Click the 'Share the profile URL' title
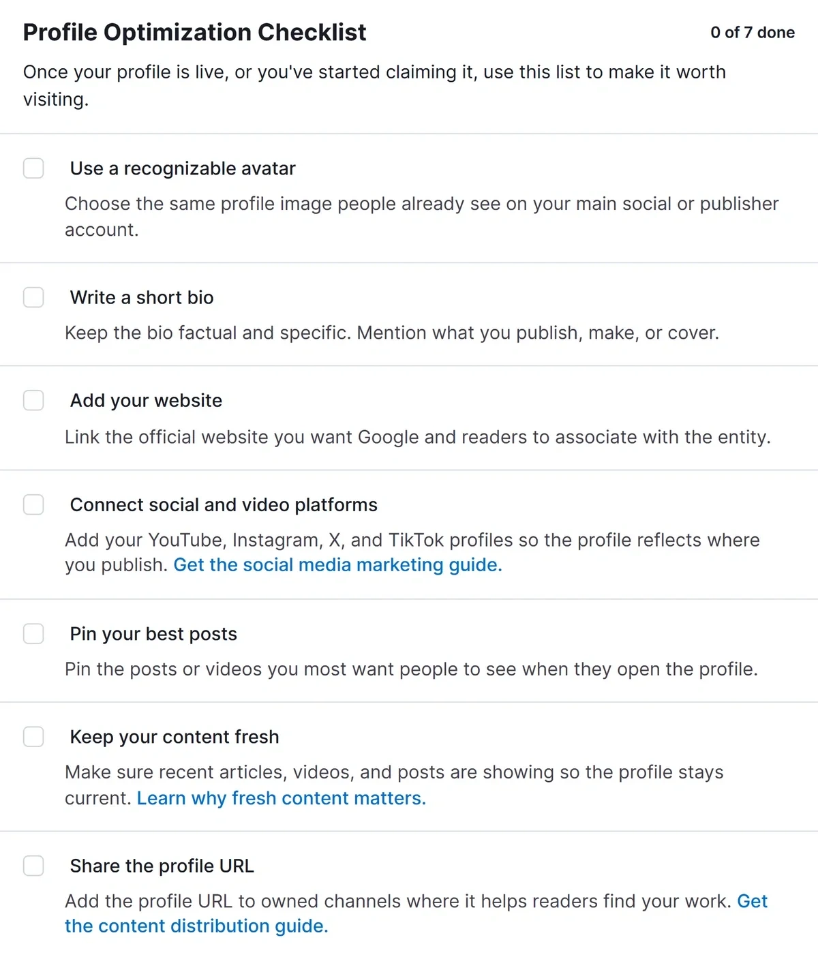This screenshot has height=957, width=818. (x=162, y=866)
